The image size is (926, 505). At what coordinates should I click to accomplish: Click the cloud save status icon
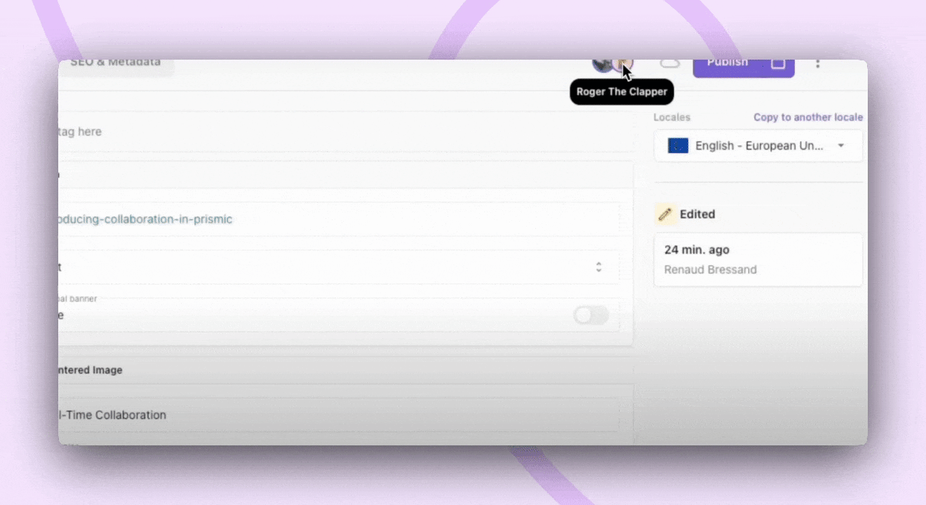click(x=669, y=64)
